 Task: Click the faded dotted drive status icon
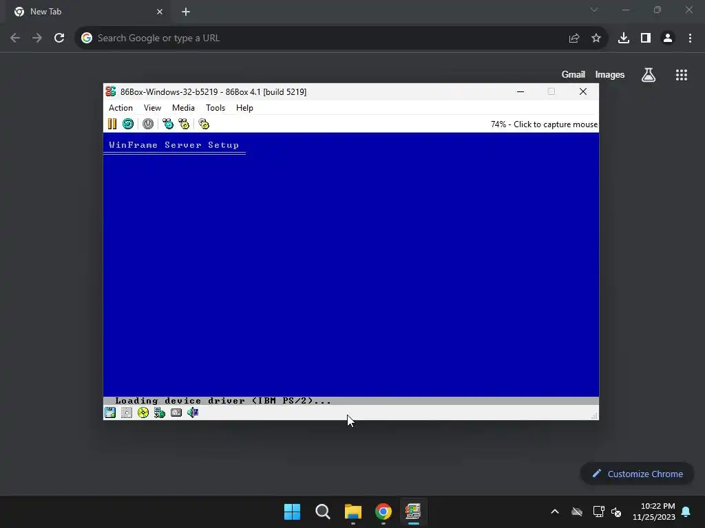coord(127,412)
